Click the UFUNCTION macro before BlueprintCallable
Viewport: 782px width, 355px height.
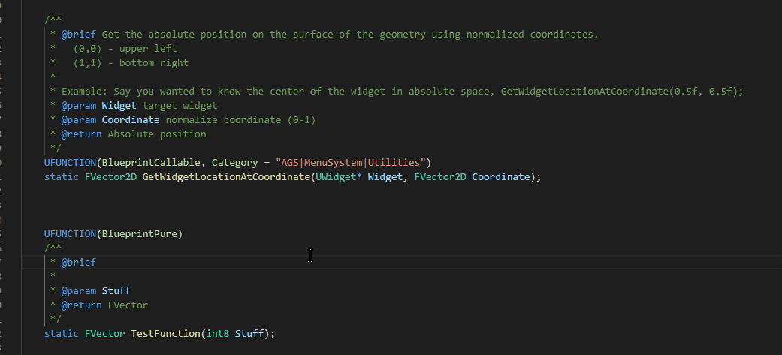click(70, 163)
